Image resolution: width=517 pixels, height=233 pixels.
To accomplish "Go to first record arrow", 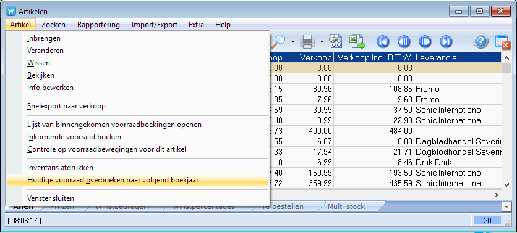I will coord(383,42).
